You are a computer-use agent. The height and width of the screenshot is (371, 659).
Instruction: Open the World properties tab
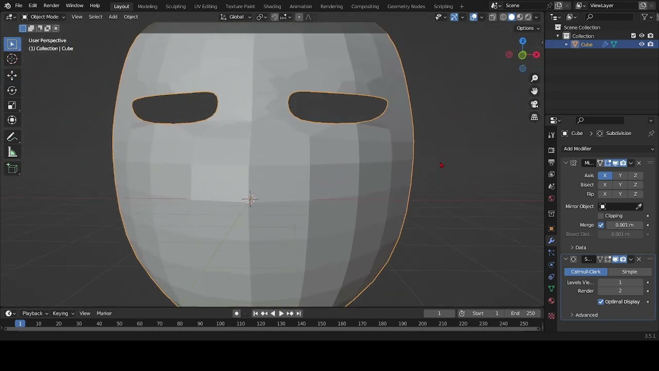[x=551, y=198]
